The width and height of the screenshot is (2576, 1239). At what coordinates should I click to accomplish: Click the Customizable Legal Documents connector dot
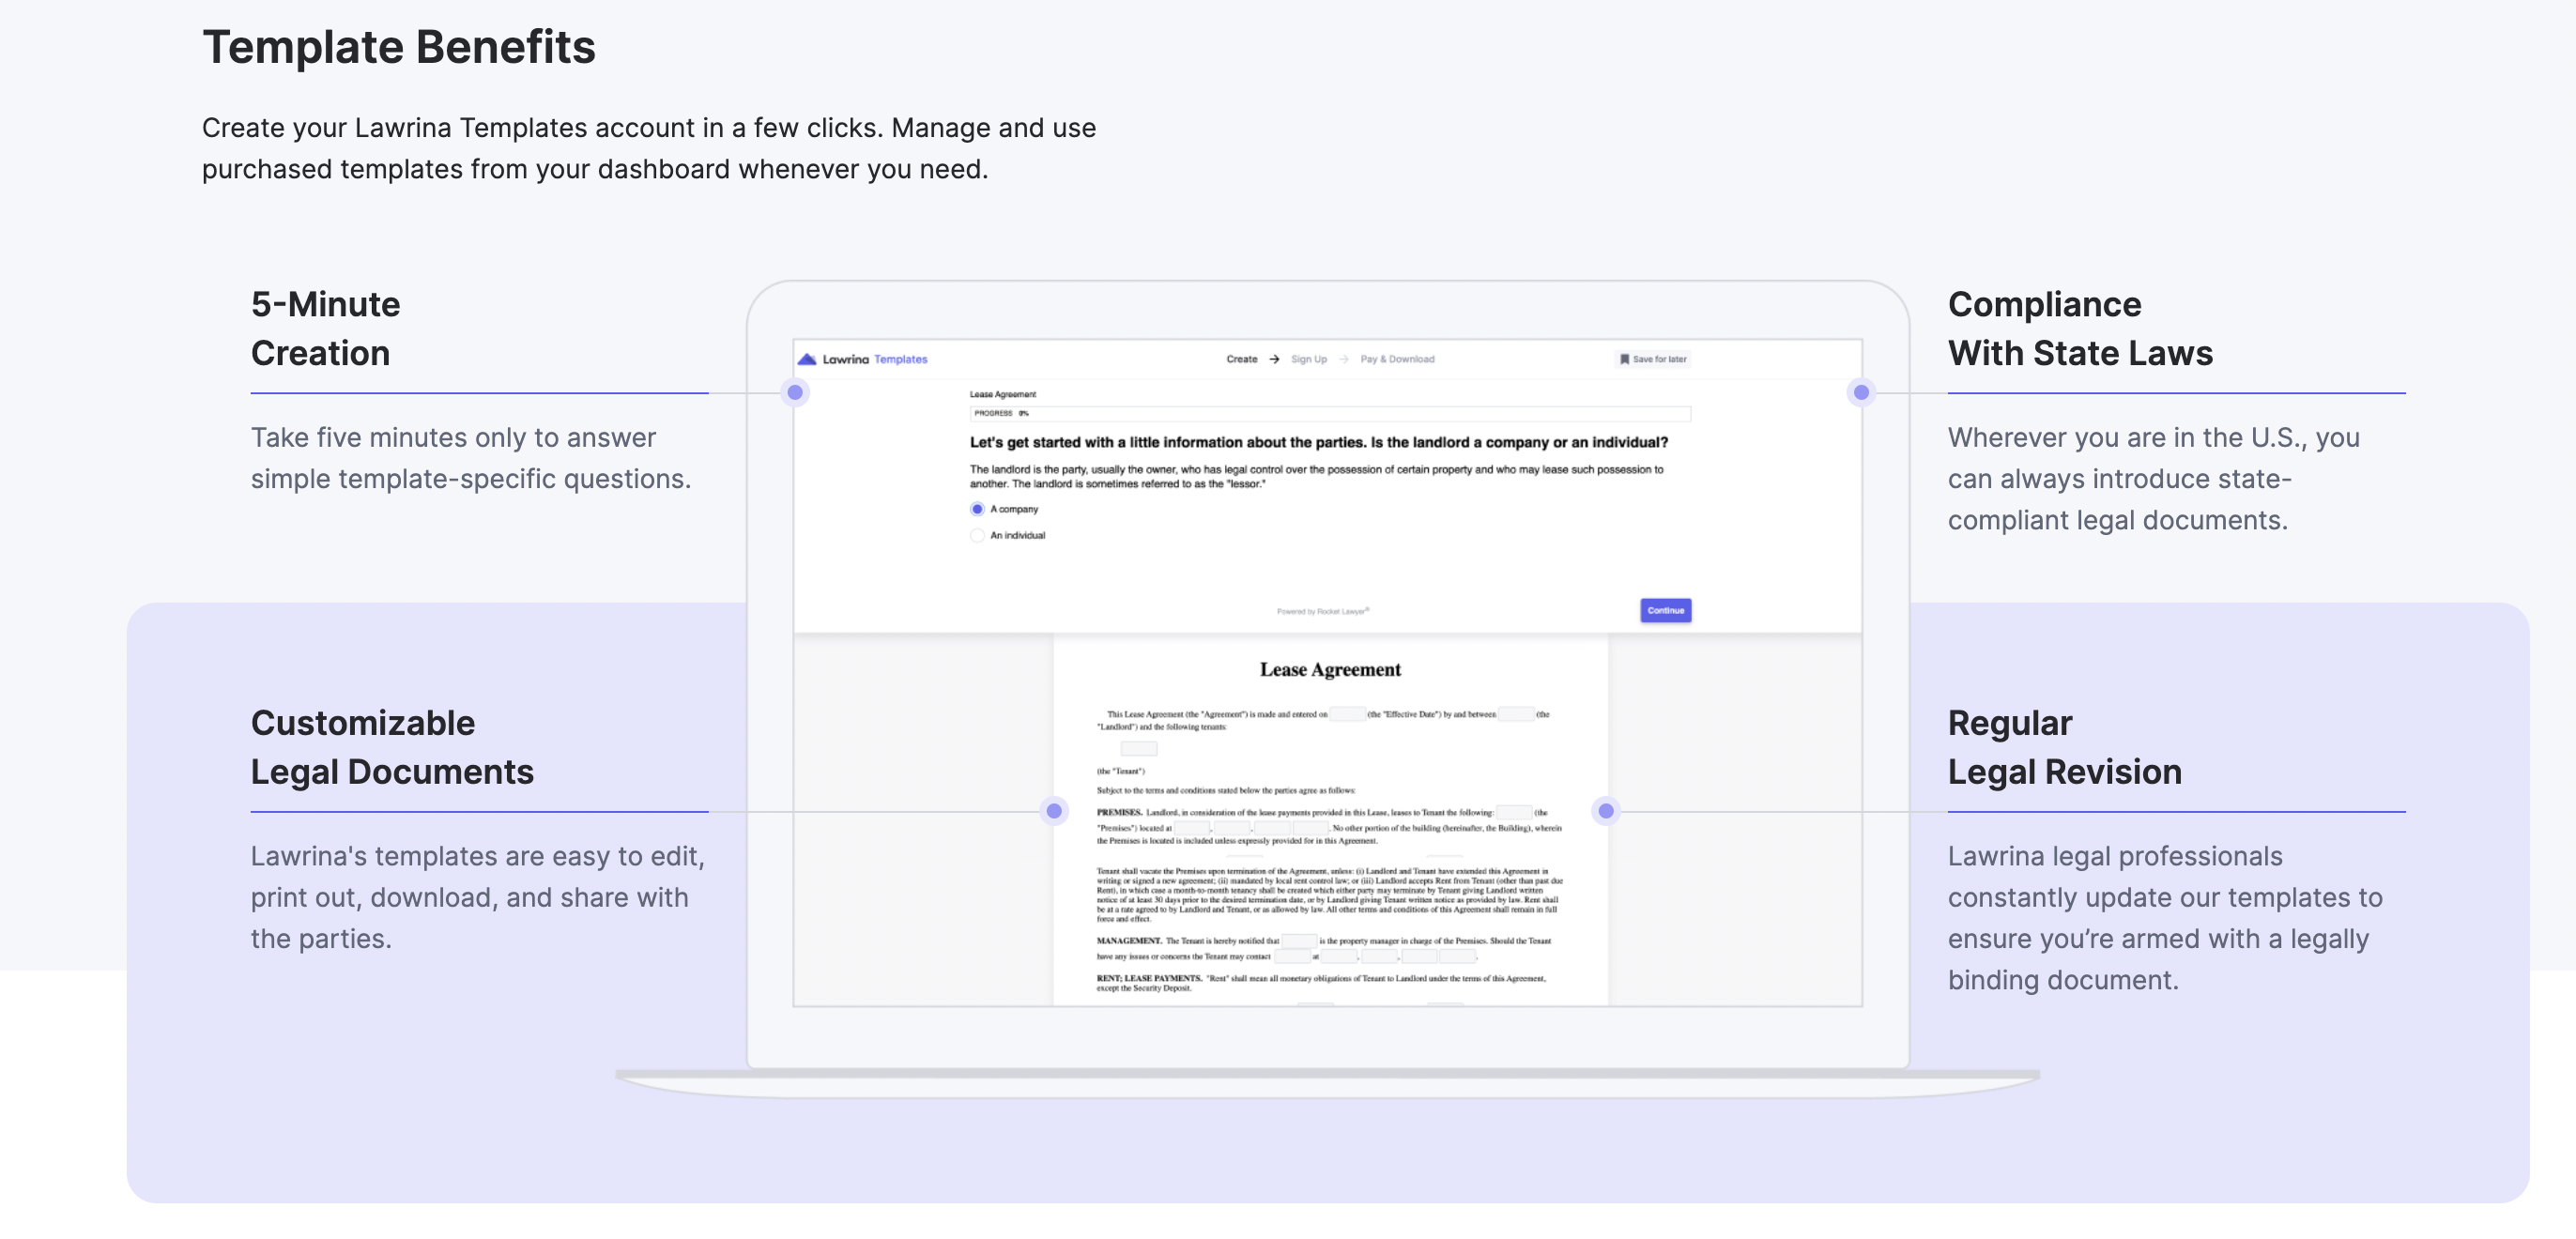tap(1054, 811)
